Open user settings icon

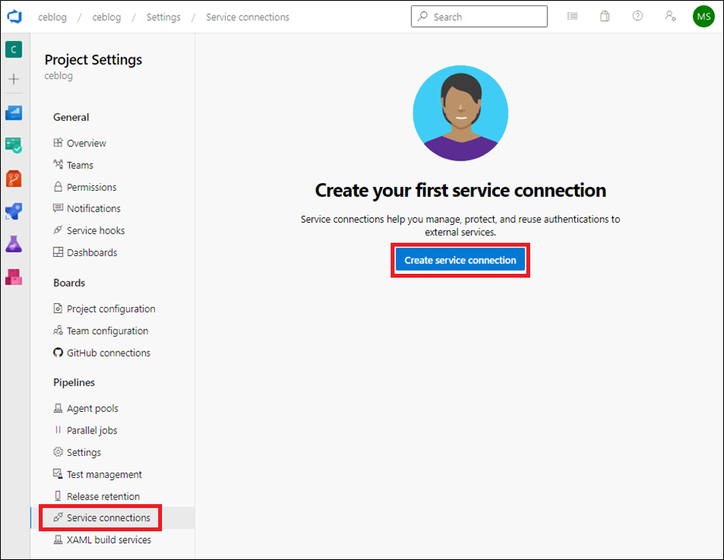click(670, 16)
